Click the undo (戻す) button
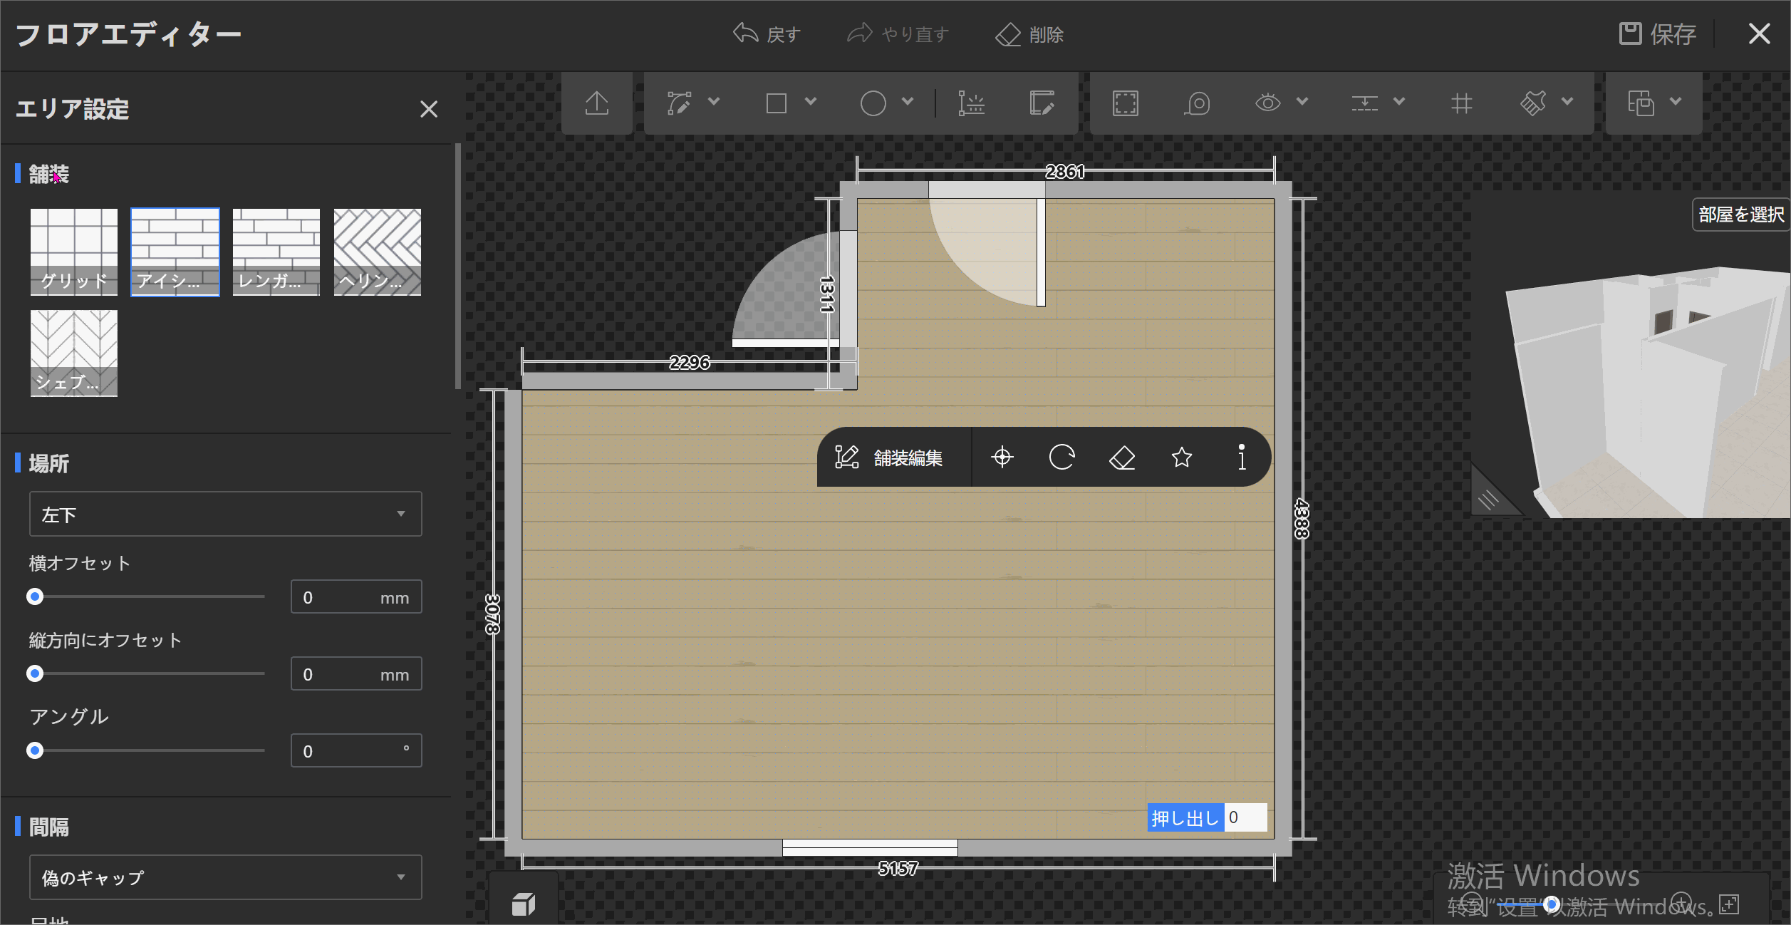The image size is (1791, 925). [x=767, y=33]
